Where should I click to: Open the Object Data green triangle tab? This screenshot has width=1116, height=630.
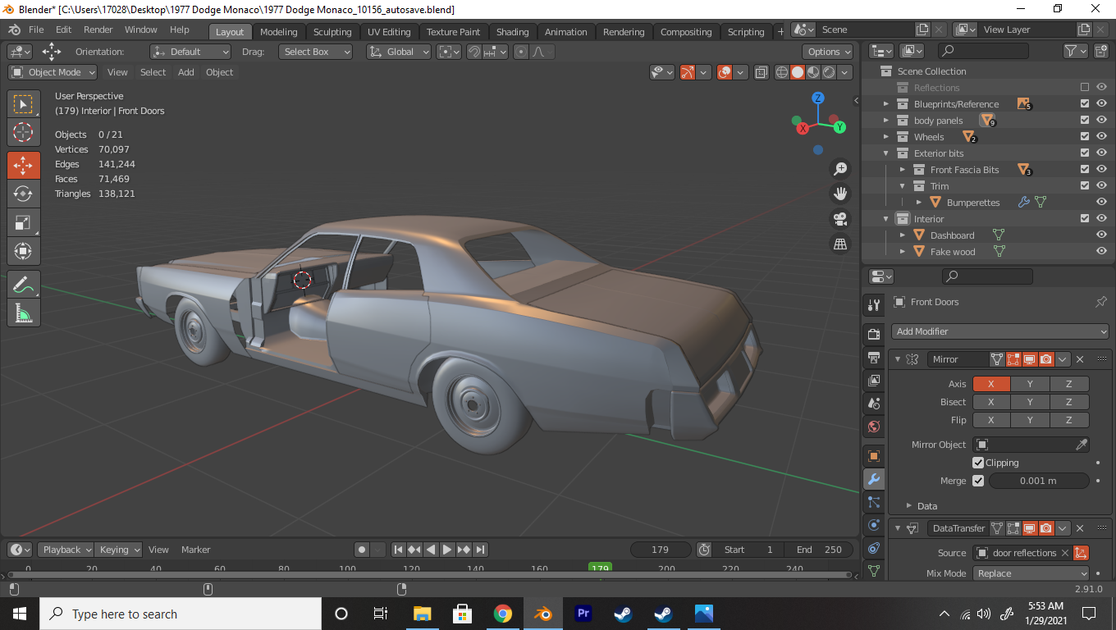coord(874,570)
